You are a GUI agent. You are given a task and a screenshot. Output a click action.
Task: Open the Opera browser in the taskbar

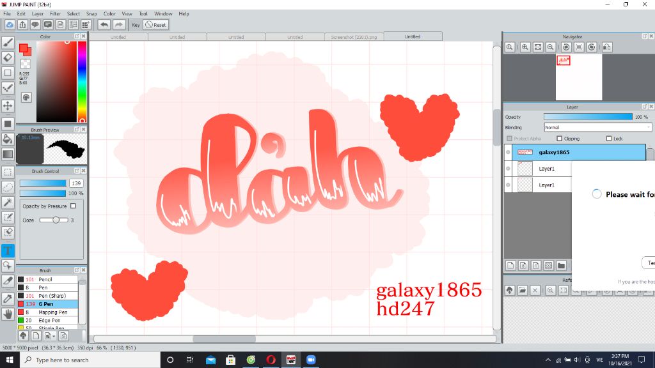point(271,360)
